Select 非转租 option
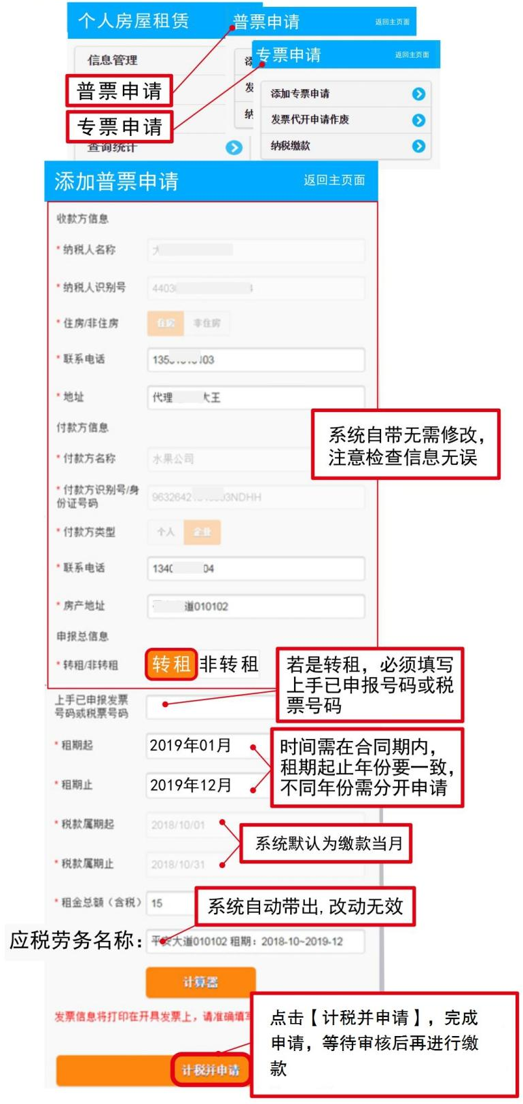Image resolution: width=523 pixels, height=1104 pixels. 229,664
